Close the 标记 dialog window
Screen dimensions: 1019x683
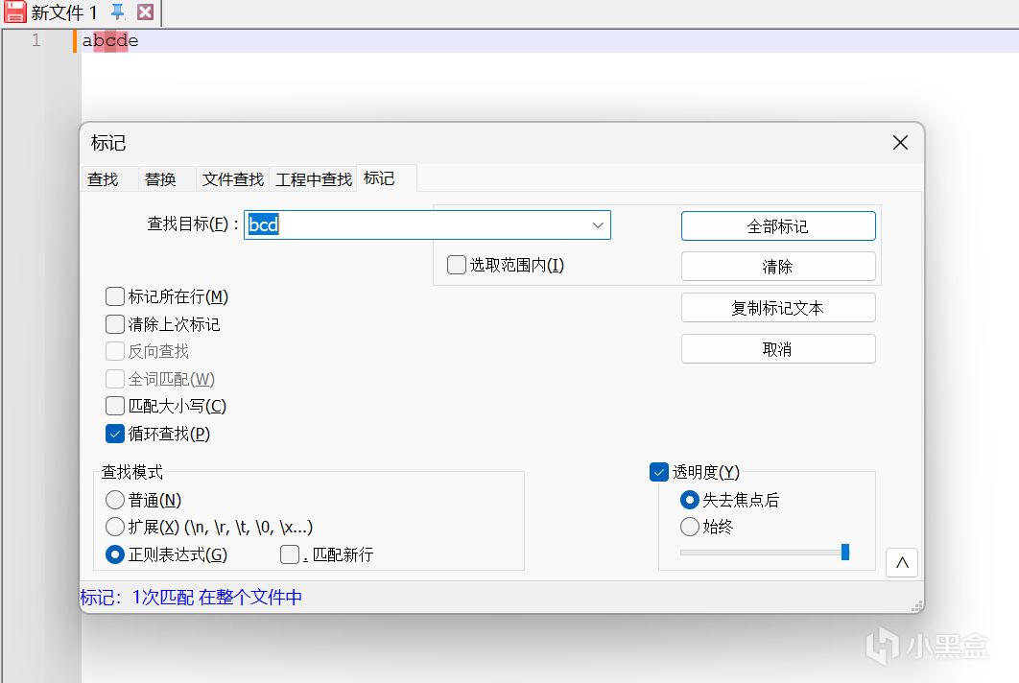coord(900,143)
